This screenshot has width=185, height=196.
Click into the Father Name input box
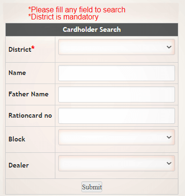coord(116,94)
